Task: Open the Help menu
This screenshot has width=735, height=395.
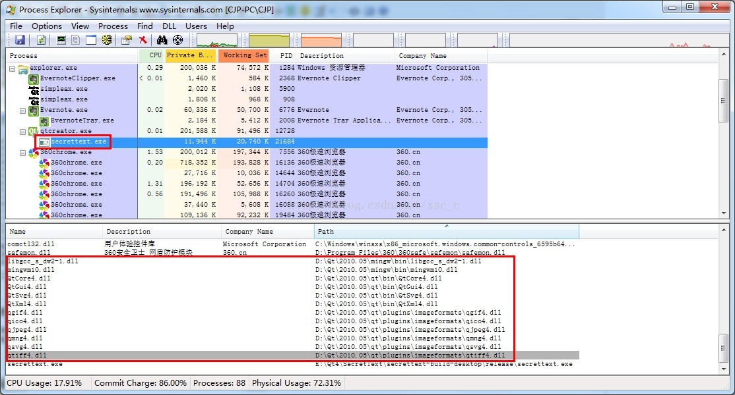Action: [x=225, y=26]
